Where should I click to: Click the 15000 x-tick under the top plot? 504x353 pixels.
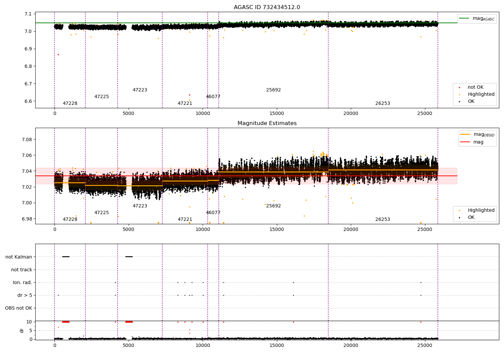click(x=277, y=113)
